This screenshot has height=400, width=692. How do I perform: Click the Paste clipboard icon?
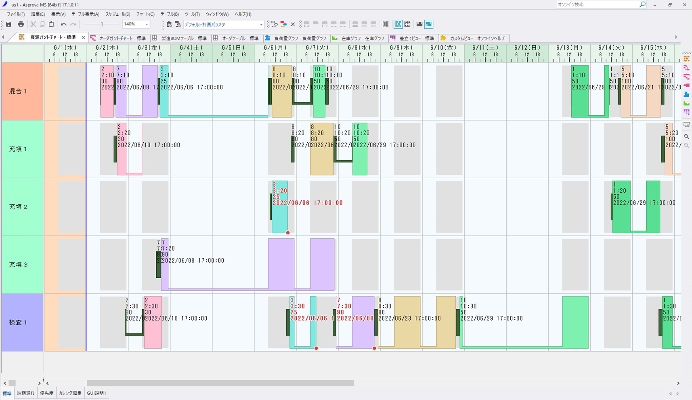point(51,24)
